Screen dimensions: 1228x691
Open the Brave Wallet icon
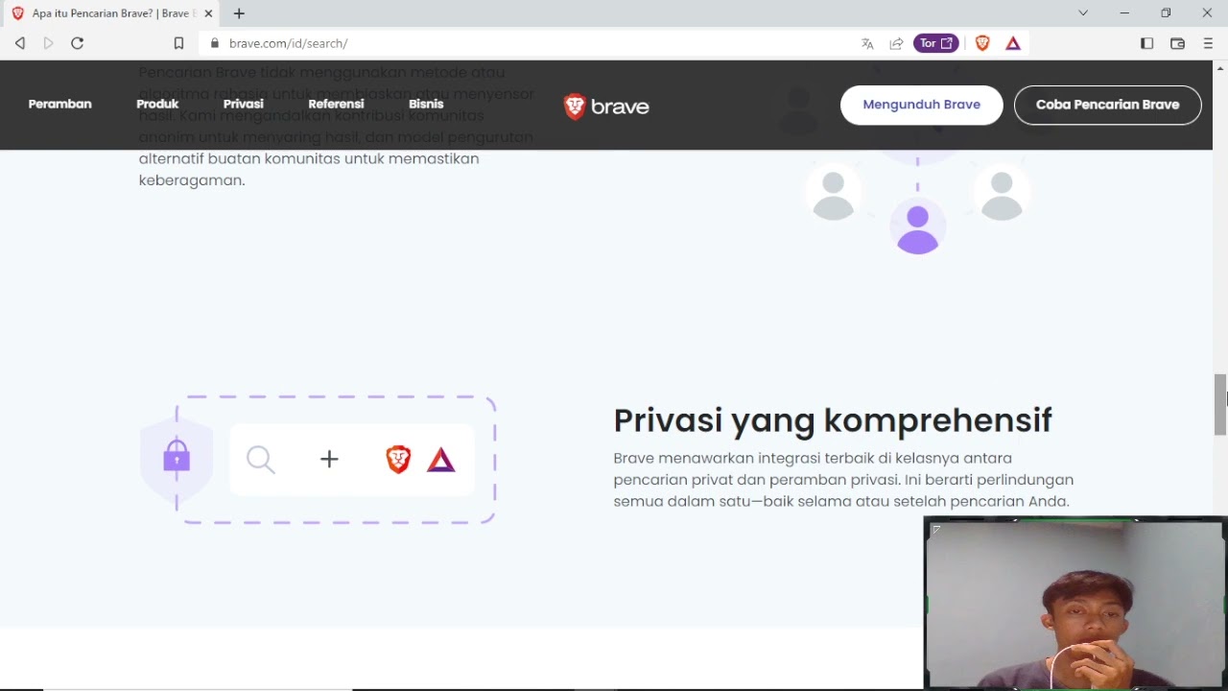[x=1177, y=43]
